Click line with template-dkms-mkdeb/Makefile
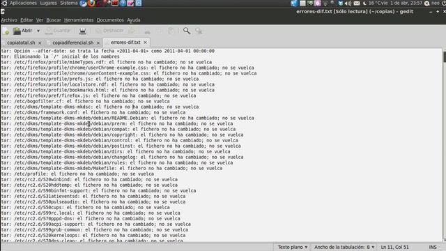Viewport: 446px width, 251px height. click(111, 168)
